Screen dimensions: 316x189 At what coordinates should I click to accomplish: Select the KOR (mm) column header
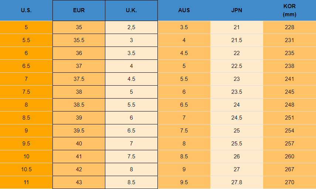pos(289,10)
